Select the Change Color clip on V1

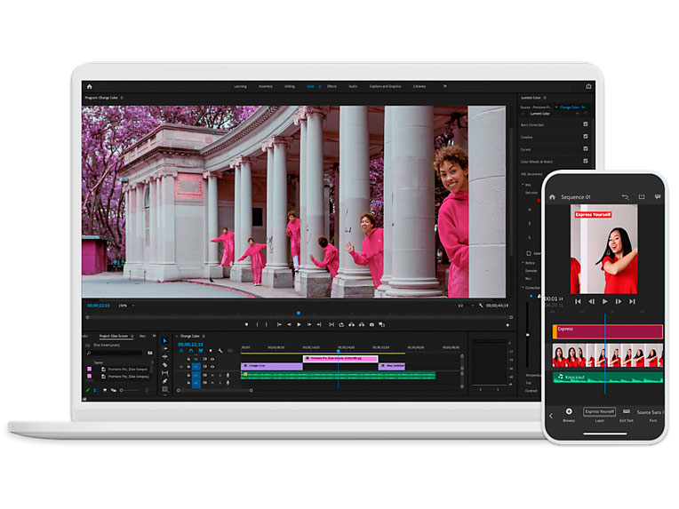click(x=272, y=366)
